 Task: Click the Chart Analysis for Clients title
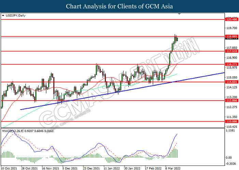coord(119,6)
